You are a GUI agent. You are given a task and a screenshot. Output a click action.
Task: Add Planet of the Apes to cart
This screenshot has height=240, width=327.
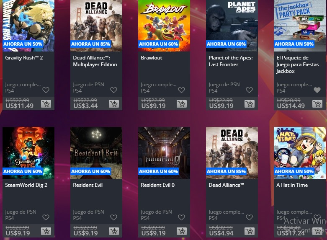click(x=250, y=104)
